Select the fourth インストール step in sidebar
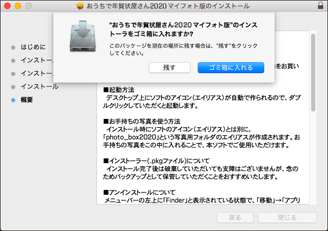The image size is (328, 231). pyautogui.click(x=40, y=87)
